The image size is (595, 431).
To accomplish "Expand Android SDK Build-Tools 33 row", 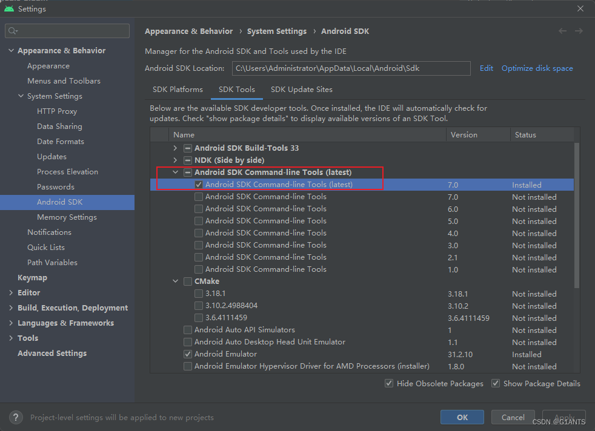I will 175,148.
